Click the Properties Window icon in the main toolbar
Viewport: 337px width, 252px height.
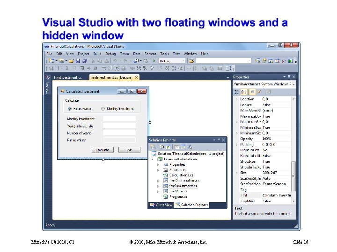tap(264, 61)
